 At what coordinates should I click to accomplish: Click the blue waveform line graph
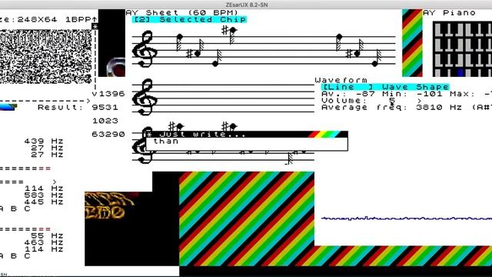407,218
